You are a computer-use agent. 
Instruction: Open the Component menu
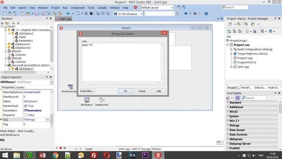coord(78,8)
